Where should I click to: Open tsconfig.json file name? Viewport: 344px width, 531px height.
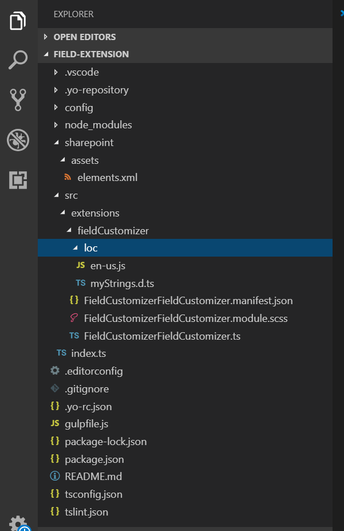coord(94,494)
